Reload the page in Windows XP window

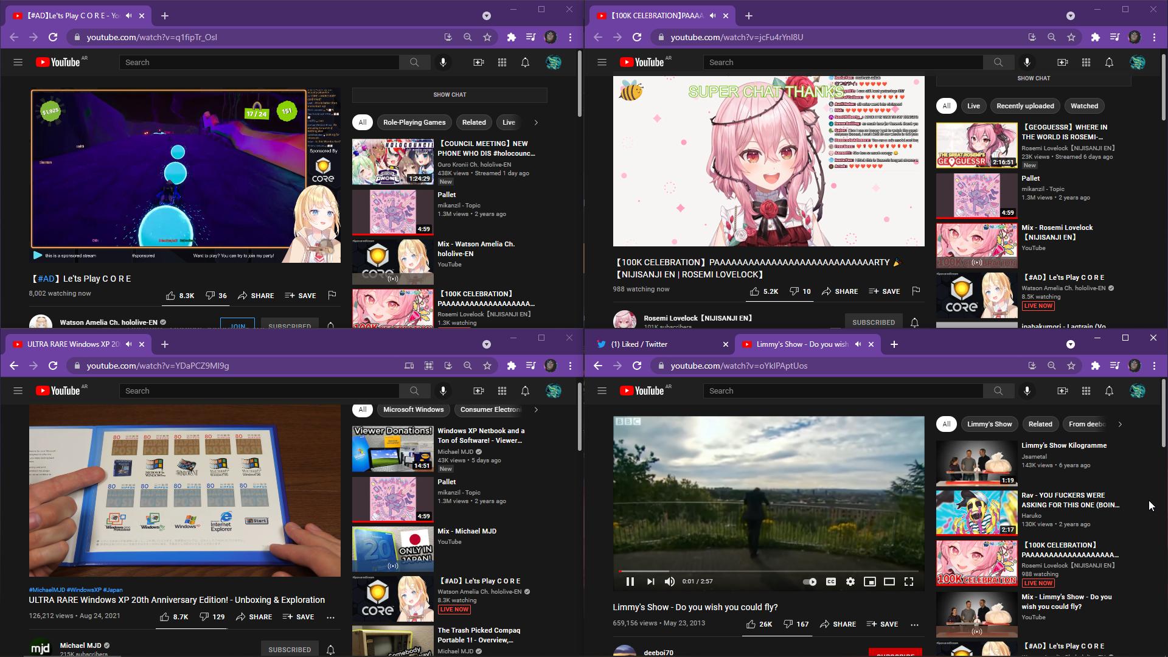coord(53,366)
